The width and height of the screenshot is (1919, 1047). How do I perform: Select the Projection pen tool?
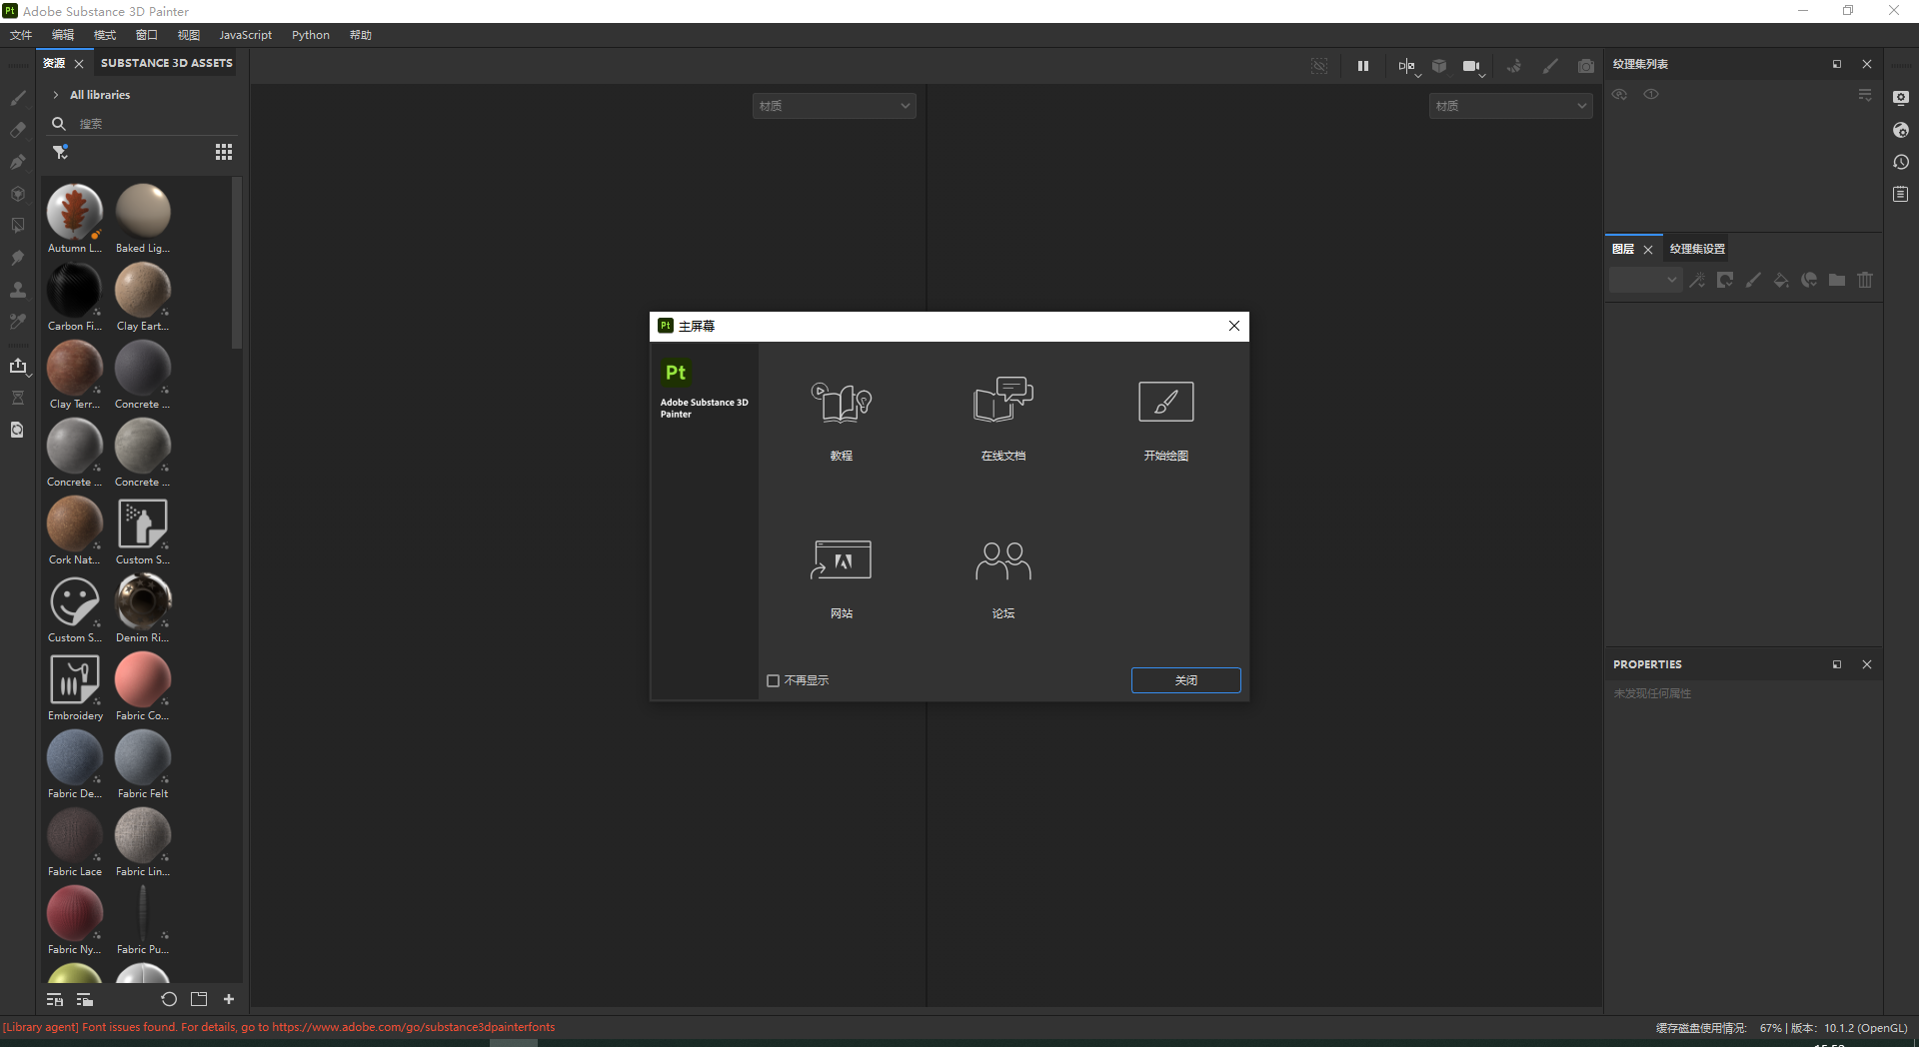[18, 162]
